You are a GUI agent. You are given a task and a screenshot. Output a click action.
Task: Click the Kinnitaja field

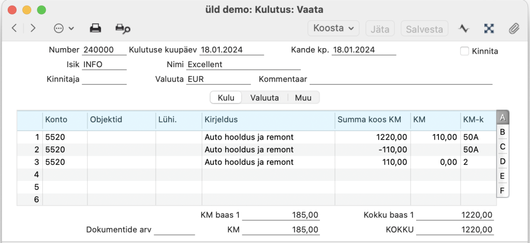(x=104, y=79)
